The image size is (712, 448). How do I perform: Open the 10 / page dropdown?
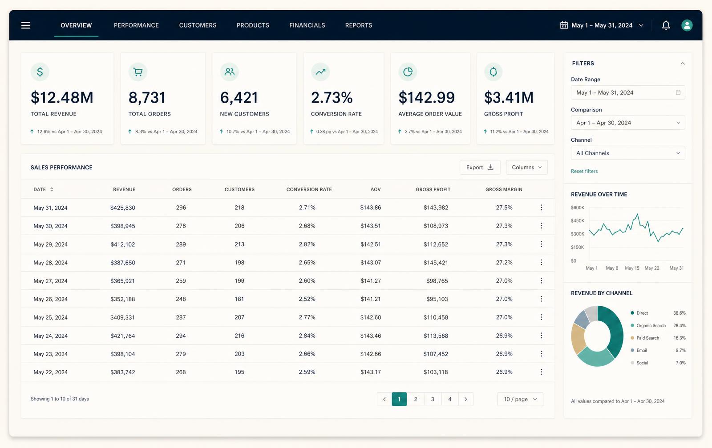click(x=520, y=399)
